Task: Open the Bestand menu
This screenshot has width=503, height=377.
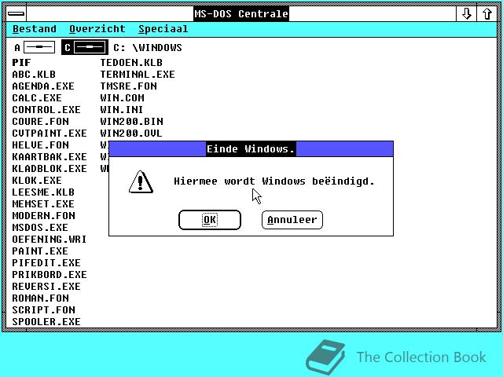Action: pos(35,29)
